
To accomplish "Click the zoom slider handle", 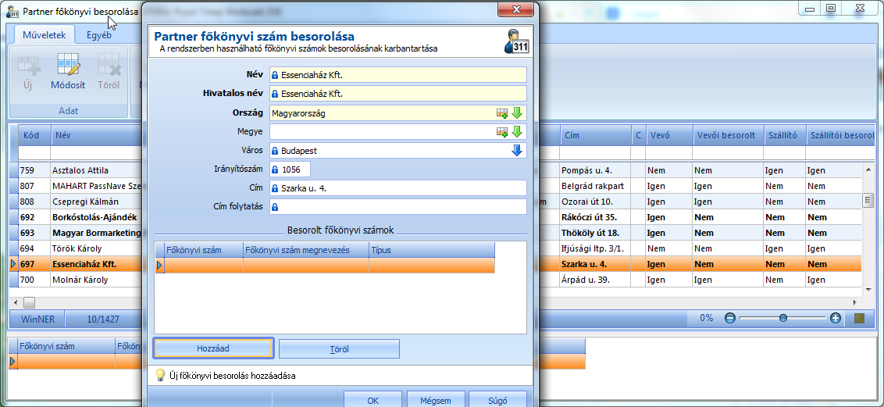I will tap(783, 318).
